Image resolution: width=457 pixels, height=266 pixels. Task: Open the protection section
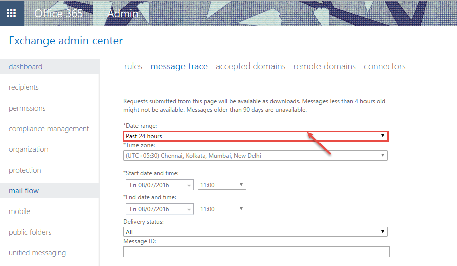(x=25, y=170)
